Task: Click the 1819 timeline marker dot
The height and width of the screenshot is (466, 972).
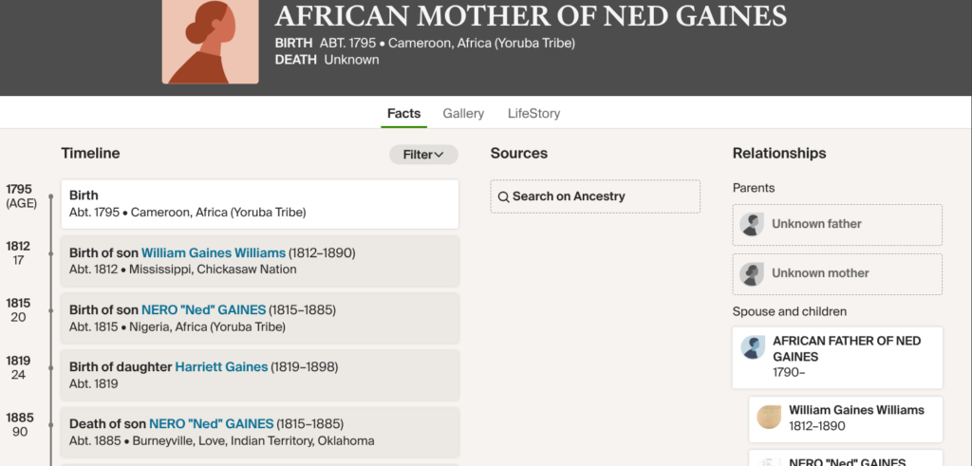Action: [50, 368]
